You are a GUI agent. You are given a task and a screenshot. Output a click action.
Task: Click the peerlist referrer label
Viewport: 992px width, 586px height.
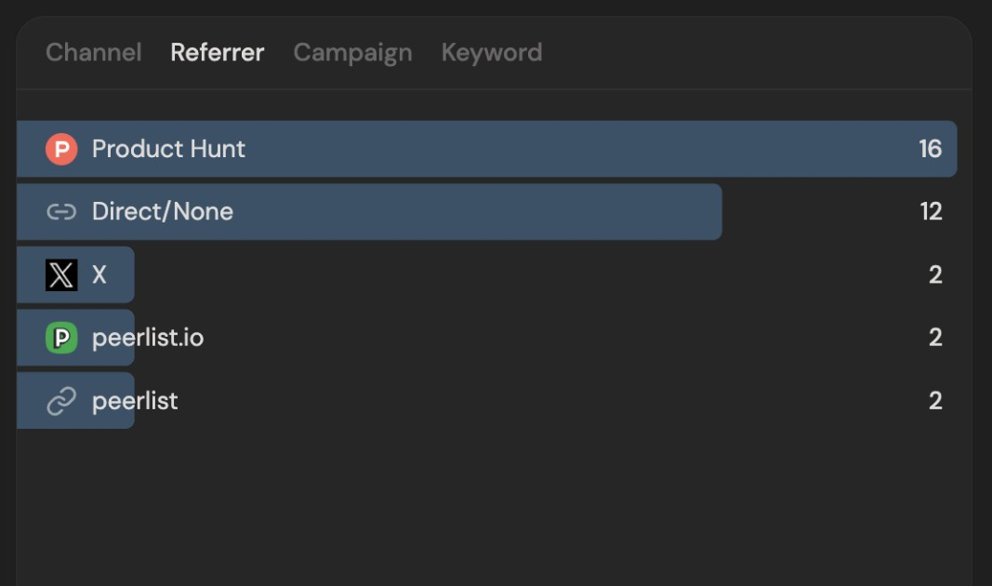(x=135, y=401)
